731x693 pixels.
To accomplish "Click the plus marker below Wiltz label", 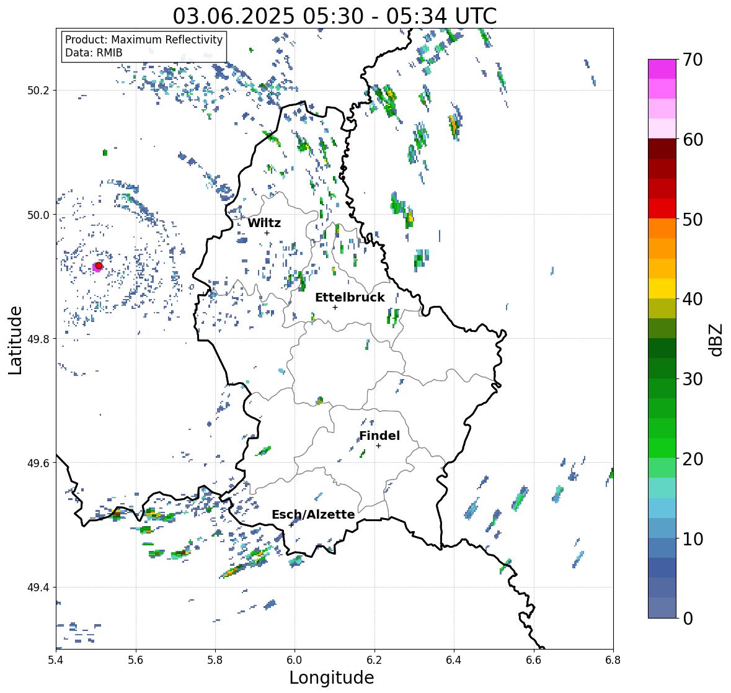I will (x=267, y=233).
